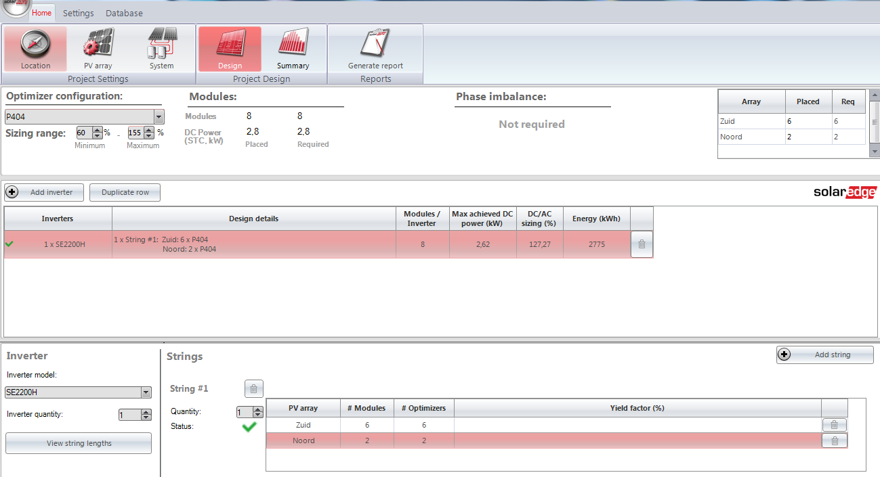Viewport: 880px width, 477px height.
Task: Adjust the minimum sizing range stepper
Action: (98, 133)
